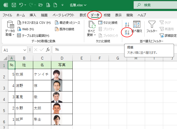Click the Web から import button
Screen dimensions: 177x129
(26, 29)
